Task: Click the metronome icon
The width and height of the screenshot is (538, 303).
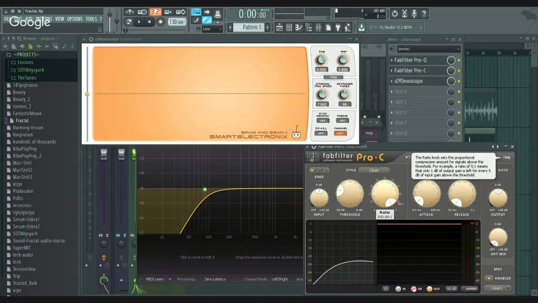Action: [130, 12]
